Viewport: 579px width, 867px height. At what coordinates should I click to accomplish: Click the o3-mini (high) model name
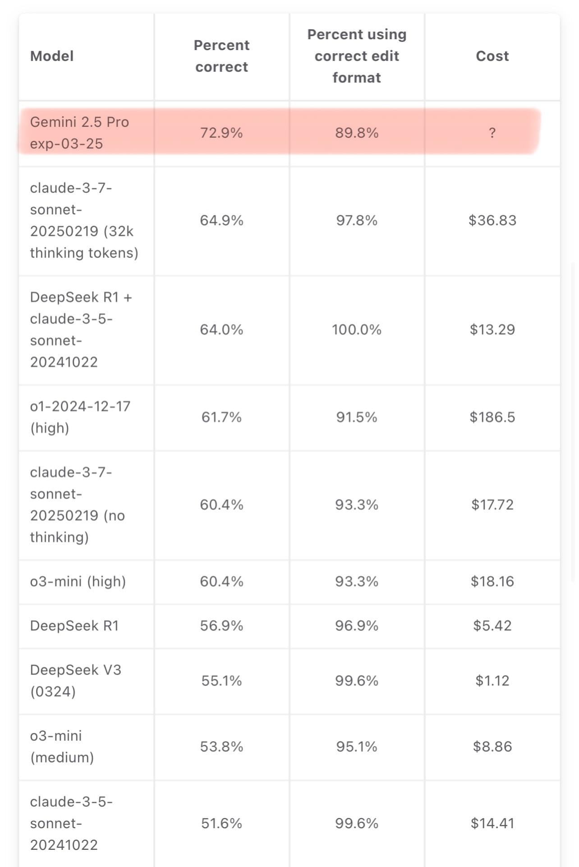click(x=78, y=581)
